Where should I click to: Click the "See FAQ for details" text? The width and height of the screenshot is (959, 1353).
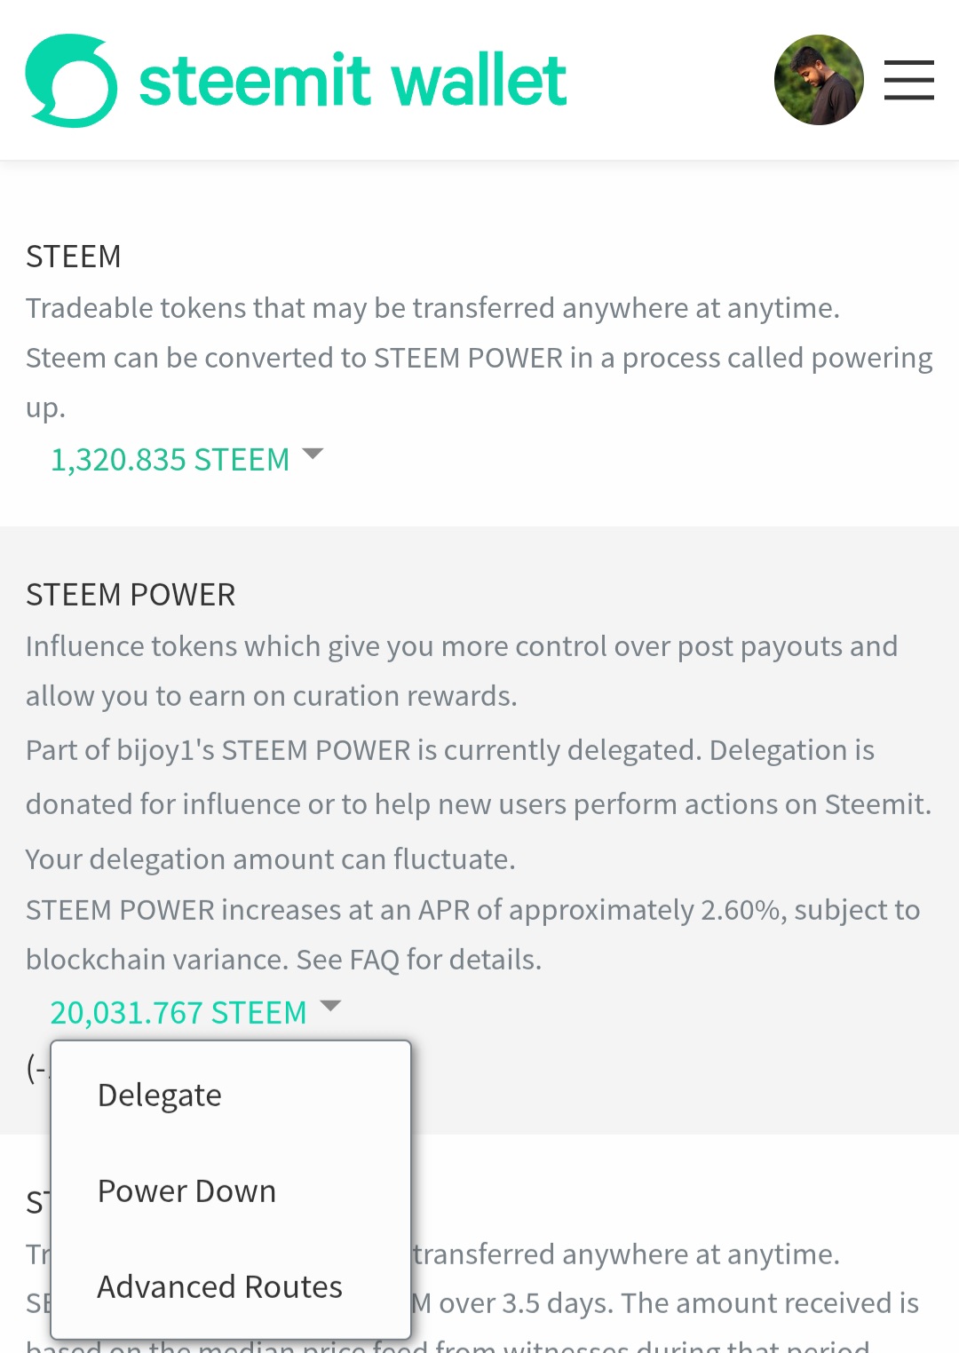[x=418, y=960]
